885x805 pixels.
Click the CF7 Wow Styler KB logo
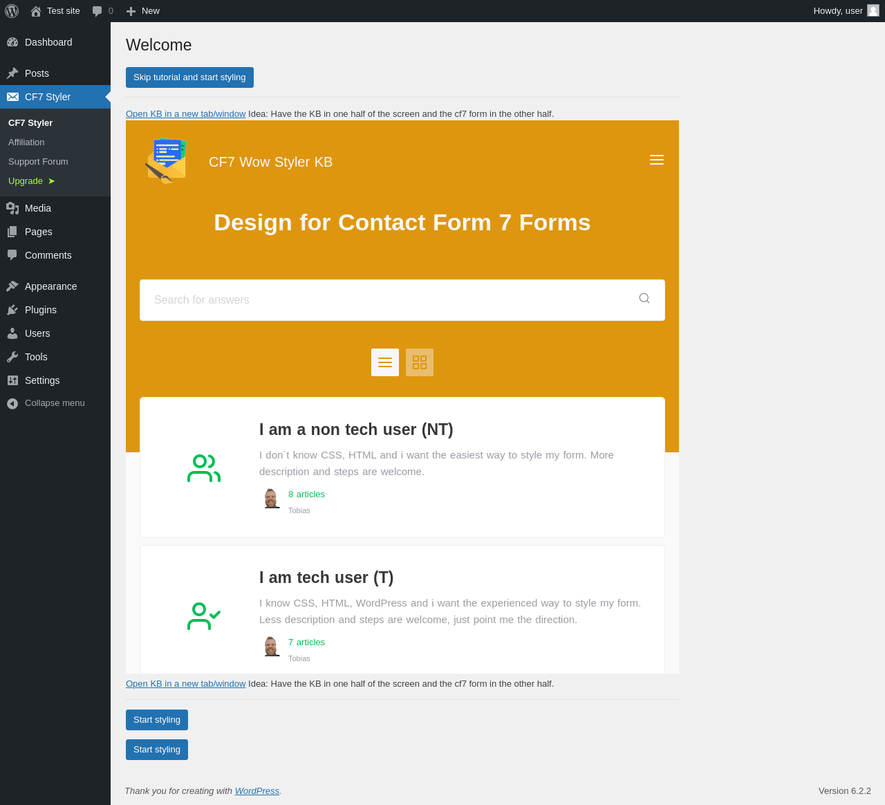coord(167,161)
